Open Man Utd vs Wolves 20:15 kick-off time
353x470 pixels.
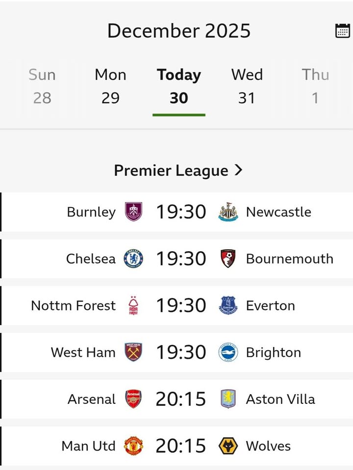pos(181,446)
